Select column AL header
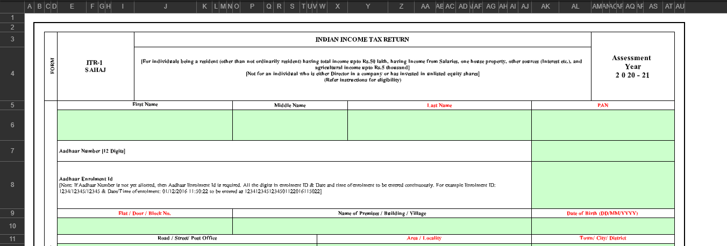This screenshot has width=727, height=246. click(575, 6)
